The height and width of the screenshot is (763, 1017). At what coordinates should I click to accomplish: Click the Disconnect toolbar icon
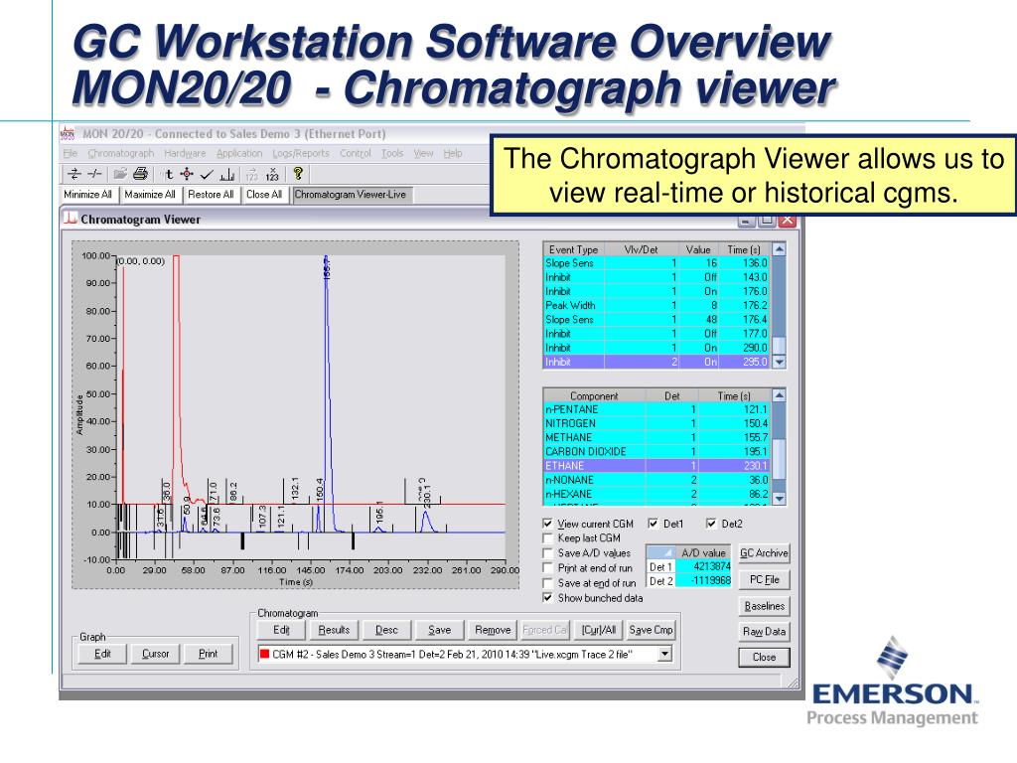tap(94, 174)
